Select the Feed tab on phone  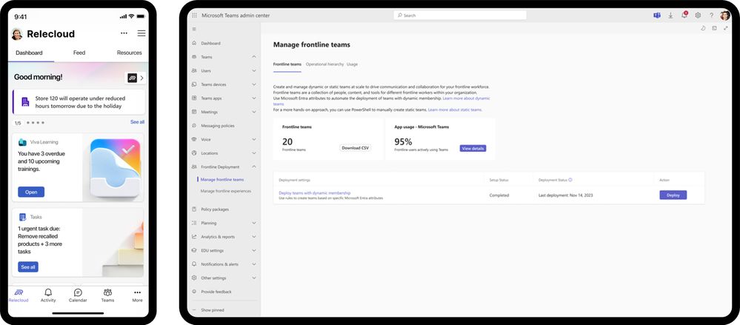(79, 53)
